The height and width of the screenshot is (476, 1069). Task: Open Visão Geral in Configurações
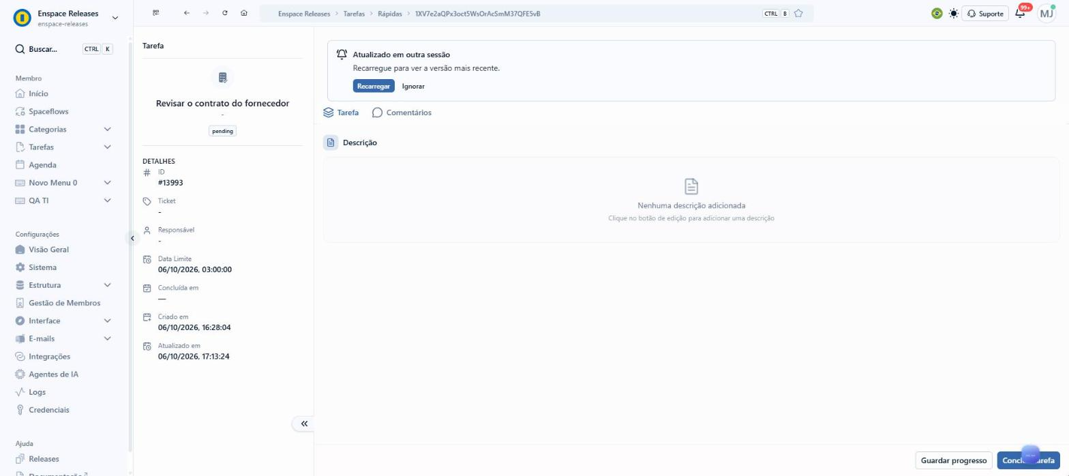point(48,250)
